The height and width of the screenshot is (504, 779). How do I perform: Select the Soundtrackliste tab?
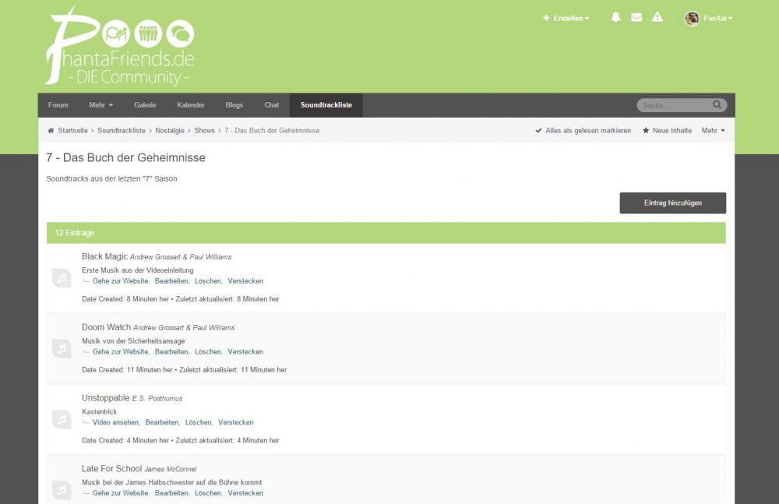326,105
